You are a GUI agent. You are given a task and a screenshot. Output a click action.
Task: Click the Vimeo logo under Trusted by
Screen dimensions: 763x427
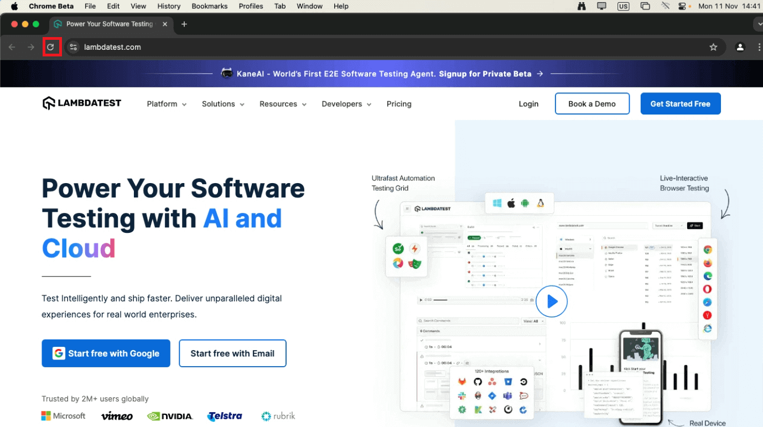click(117, 416)
